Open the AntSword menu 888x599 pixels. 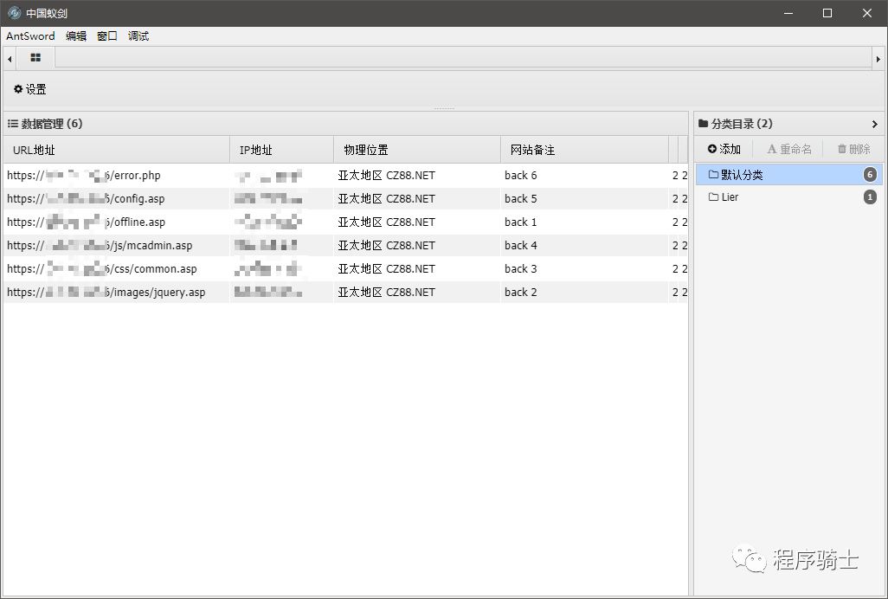tap(30, 36)
